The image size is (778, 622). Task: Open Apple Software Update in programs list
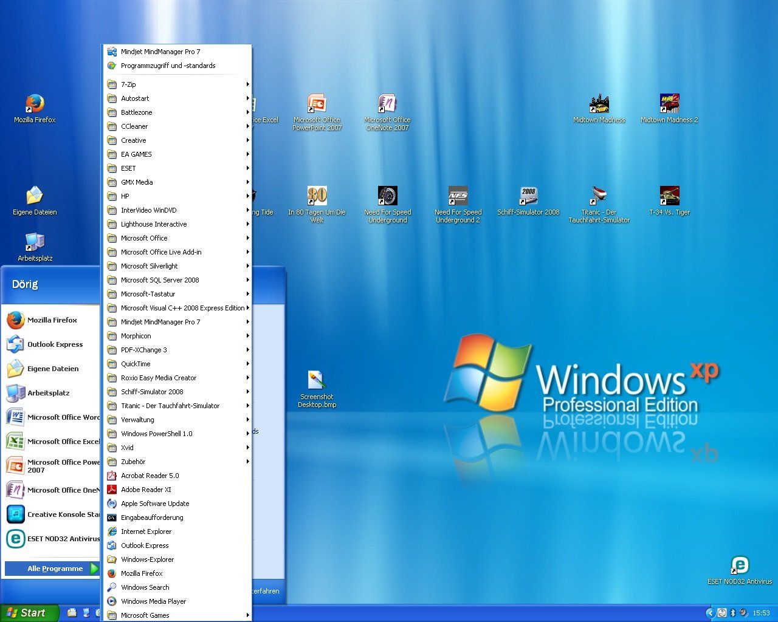point(178,504)
